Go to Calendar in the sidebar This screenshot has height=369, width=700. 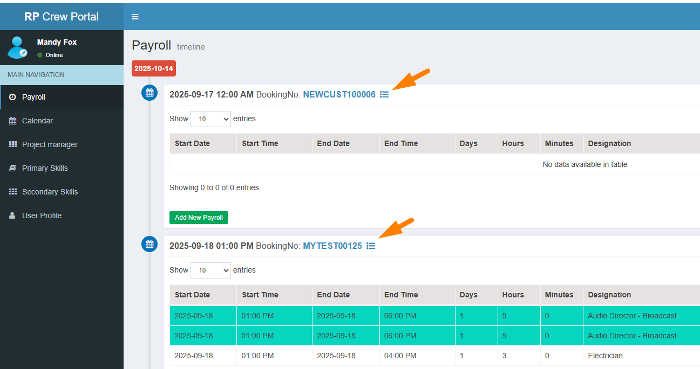(x=62, y=121)
